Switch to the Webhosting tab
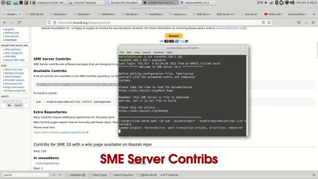The width and height of the screenshot is (318, 179). [x=107, y=14]
